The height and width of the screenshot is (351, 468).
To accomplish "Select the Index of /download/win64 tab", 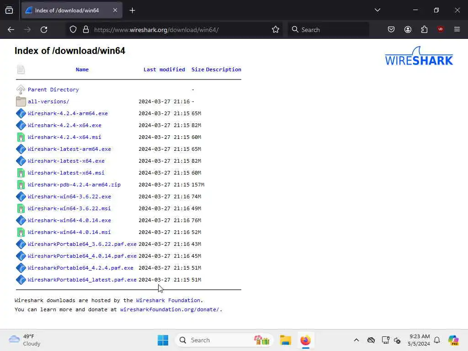I will point(72,11).
